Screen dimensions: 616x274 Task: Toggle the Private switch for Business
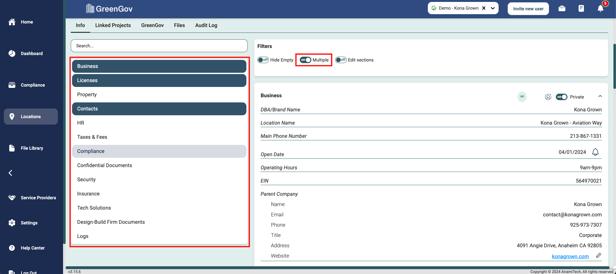click(561, 97)
